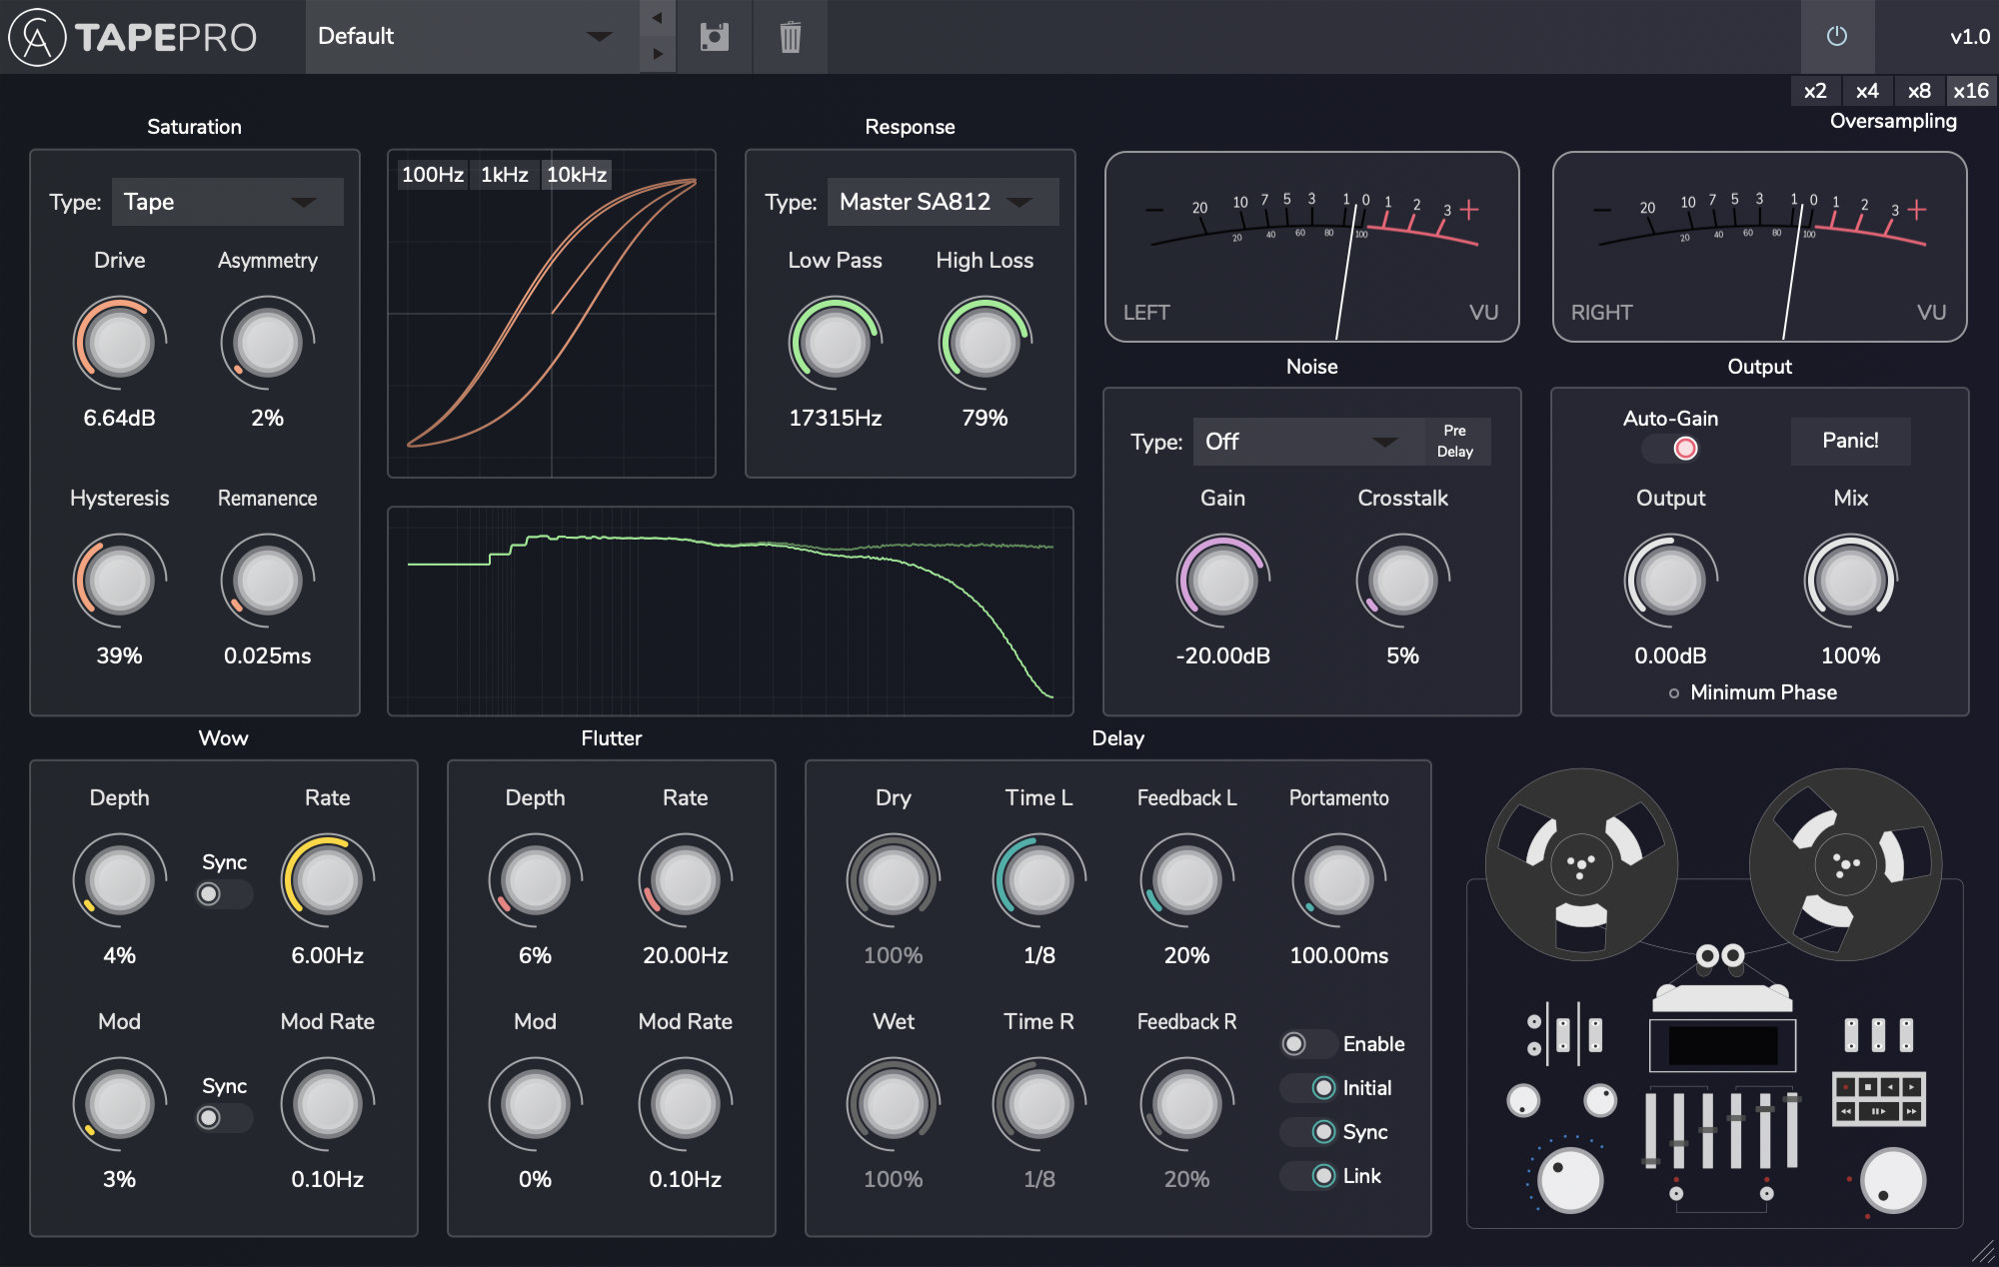The image size is (1999, 1267).
Task: Open the Saturation Type dropdown
Action: [227, 201]
